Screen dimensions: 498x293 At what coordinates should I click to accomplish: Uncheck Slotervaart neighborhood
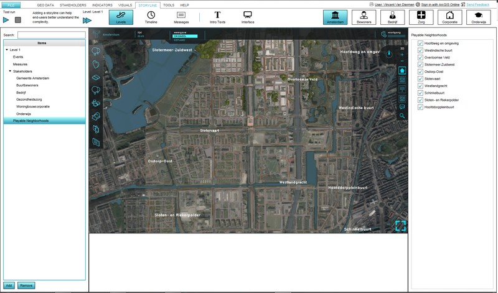[420, 79]
